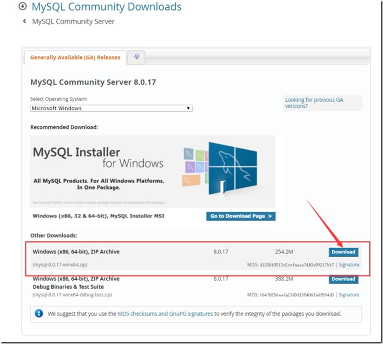Click the MySQL Community Server 8.0.17 heading
The image size is (383, 344).
coord(93,82)
